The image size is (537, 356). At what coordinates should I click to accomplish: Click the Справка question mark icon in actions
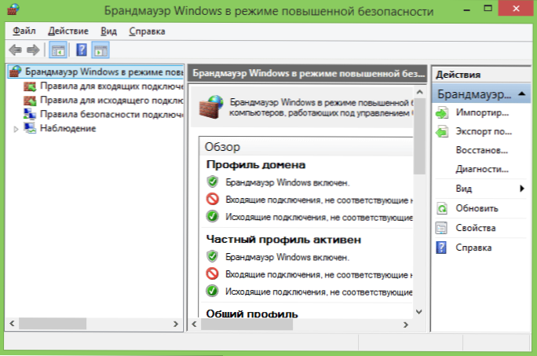441,248
